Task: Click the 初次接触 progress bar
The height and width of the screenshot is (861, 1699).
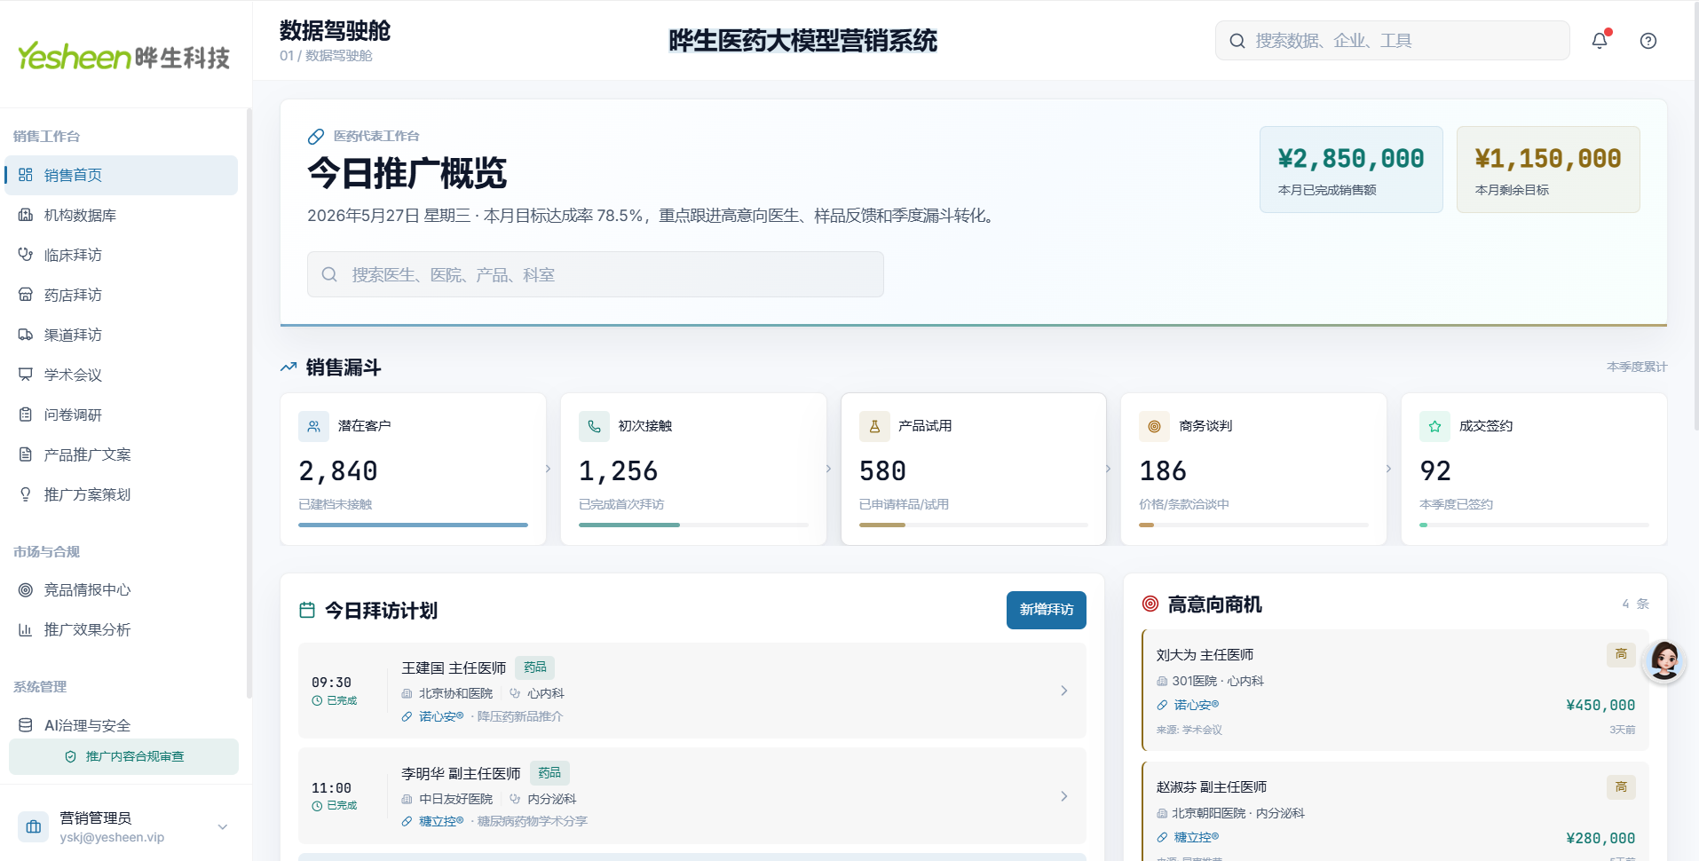Action: tap(693, 525)
